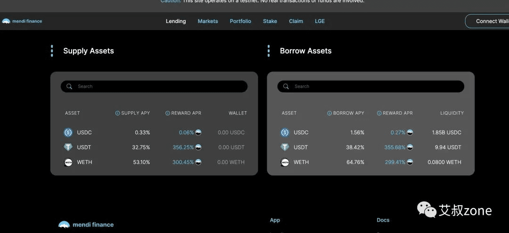Click Mendi reward icon next to 355.68%
Screen dimensions: 509x233
pyautogui.click(x=410, y=147)
